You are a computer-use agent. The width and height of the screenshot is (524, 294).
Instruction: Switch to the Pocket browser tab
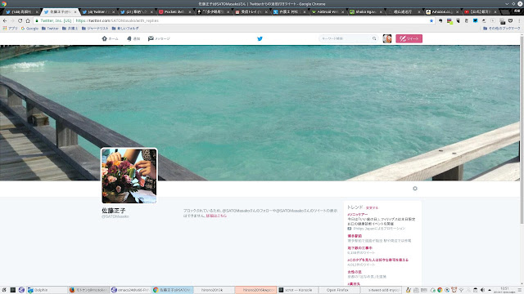(174, 11)
